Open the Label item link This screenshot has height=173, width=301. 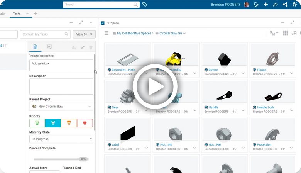pos(115,144)
